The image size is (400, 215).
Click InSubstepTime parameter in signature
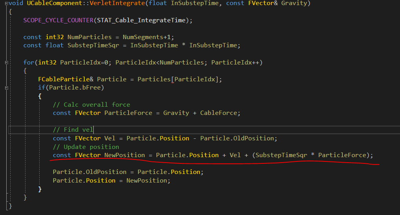(195, 3)
